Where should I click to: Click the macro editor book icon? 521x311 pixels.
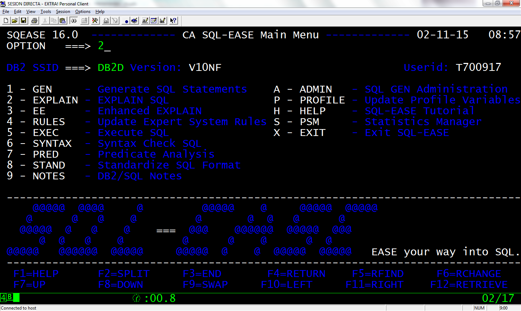pos(134,21)
